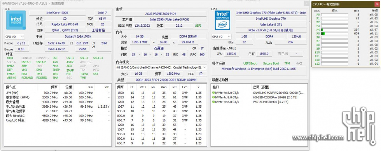
Task: Click the VID value 1.2183 V
Action: 103,106
